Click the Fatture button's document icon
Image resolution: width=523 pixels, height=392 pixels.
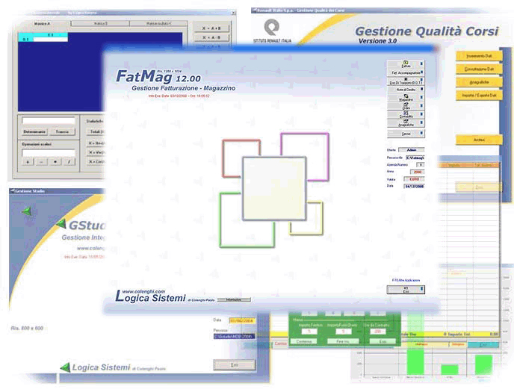pyautogui.click(x=406, y=62)
